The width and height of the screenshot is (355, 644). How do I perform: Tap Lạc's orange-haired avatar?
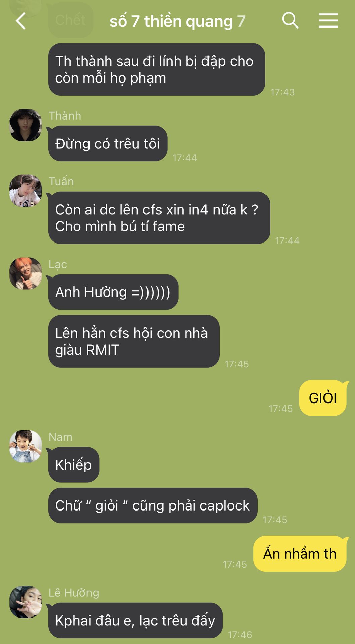25,273
